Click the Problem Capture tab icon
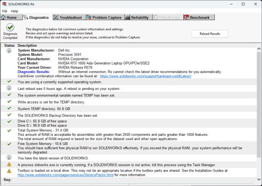The image size is (262, 186). pyautogui.click(x=89, y=17)
